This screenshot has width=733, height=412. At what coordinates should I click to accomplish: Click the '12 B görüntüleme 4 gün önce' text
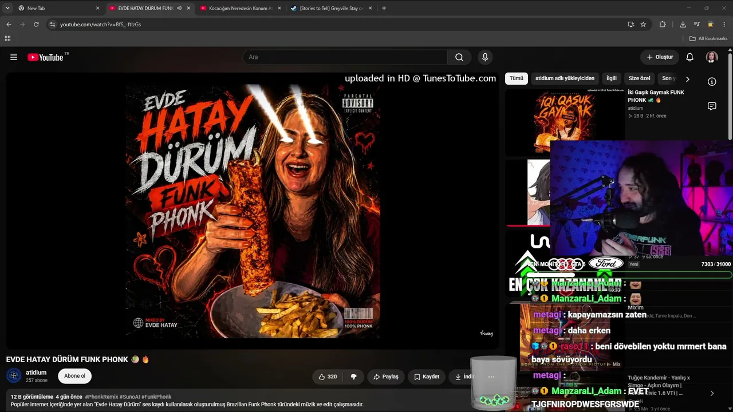point(46,397)
